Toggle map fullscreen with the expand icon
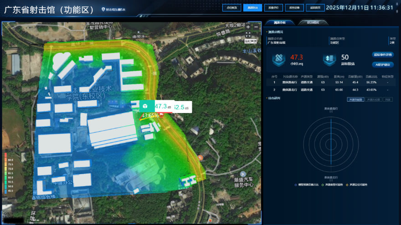 [x=248, y=34]
